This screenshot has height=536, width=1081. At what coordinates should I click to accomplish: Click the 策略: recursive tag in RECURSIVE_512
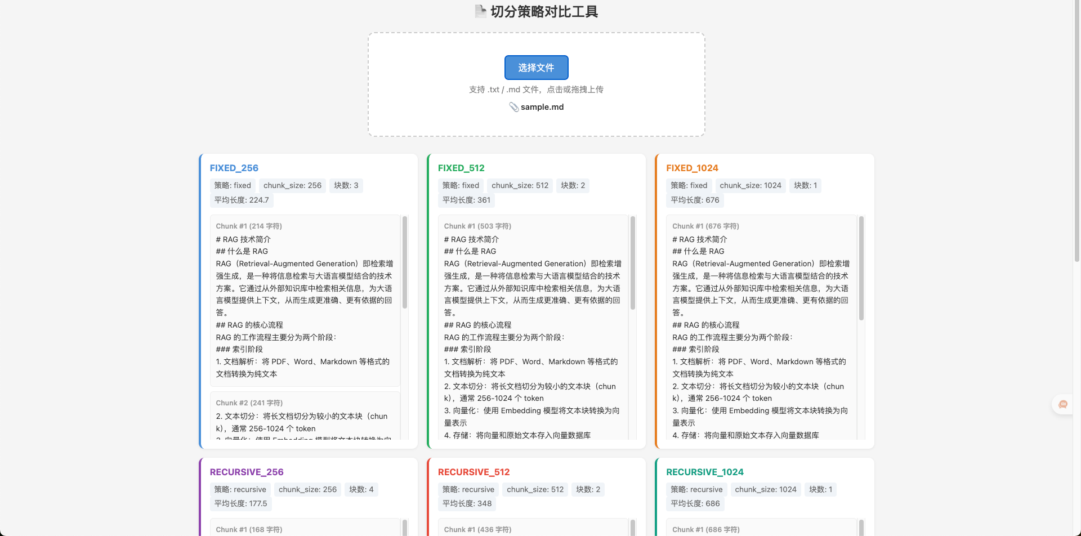tap(468, 489)
